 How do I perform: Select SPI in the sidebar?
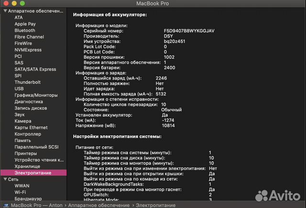18,75
